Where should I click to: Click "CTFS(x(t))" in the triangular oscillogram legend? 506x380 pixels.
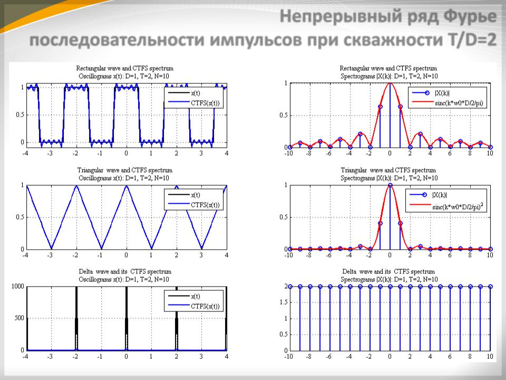[x=205, y=205]
